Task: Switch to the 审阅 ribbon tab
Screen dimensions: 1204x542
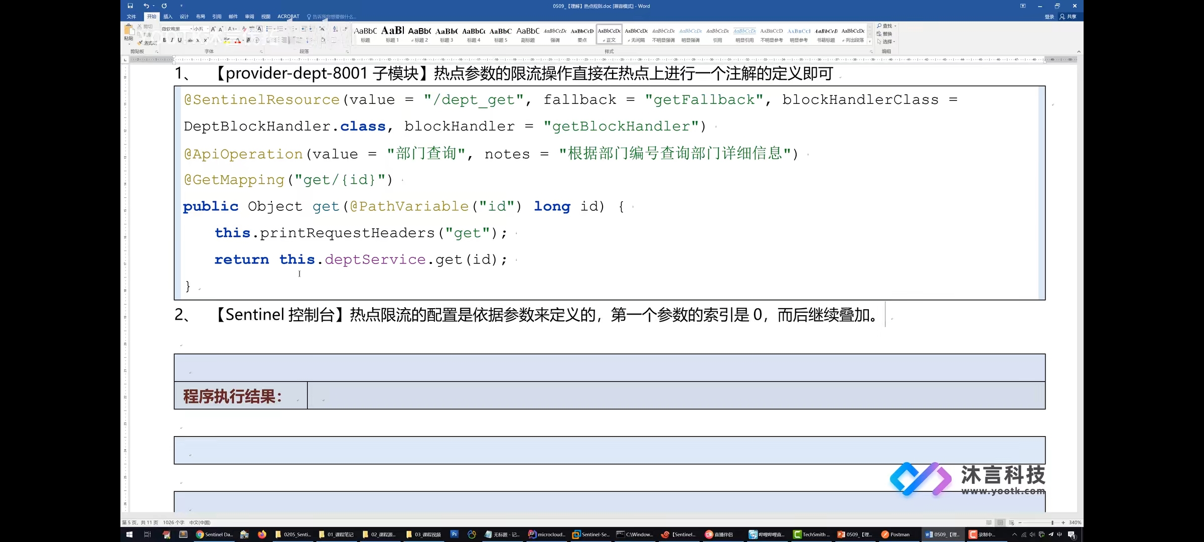Action: pyautogui.click(x=249, y=17)
